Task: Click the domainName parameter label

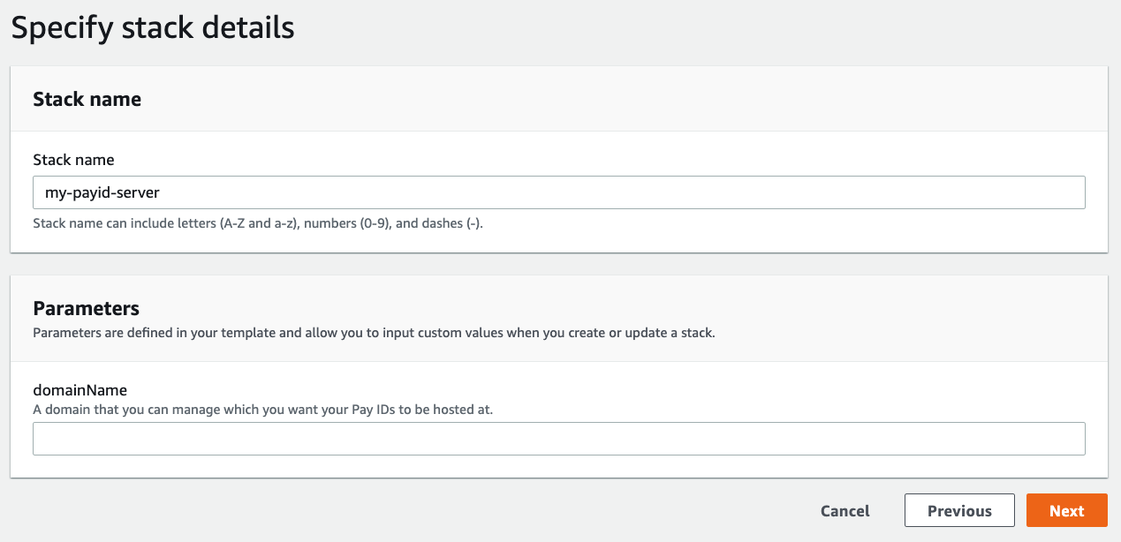Action: [x=80, y=389]
